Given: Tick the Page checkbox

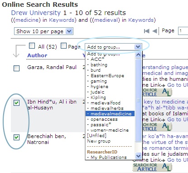Looking at the screenshot, I should pyautogui.click(x=63, y=46).
